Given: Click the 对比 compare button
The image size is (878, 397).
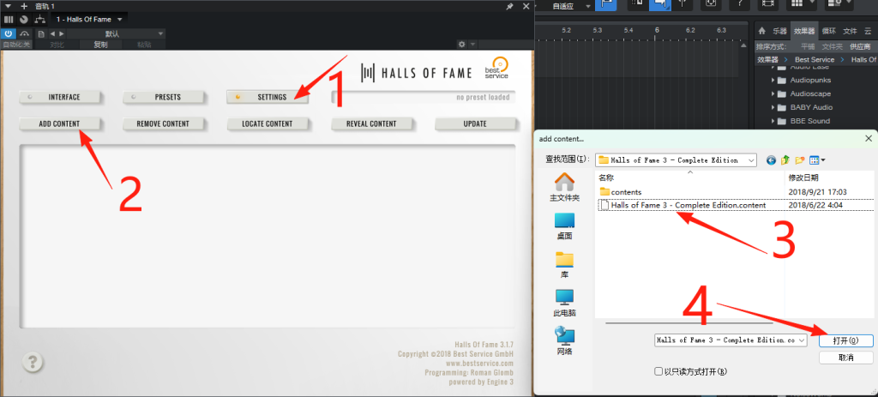Looking at the screenshot, I should [x=57, y=45].
